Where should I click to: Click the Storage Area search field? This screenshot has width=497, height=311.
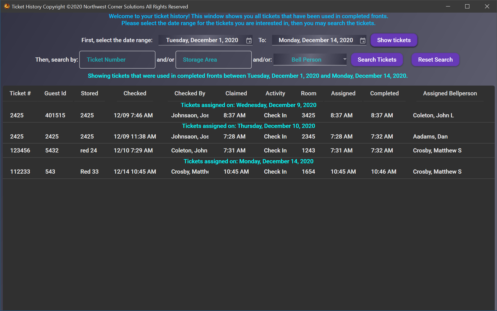click(213, 60)
